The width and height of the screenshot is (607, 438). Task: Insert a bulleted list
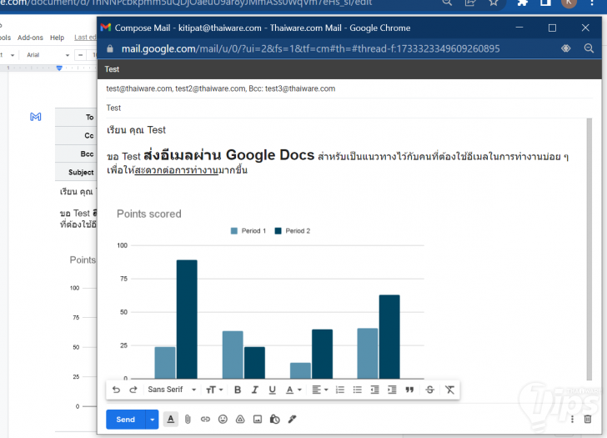358,390
